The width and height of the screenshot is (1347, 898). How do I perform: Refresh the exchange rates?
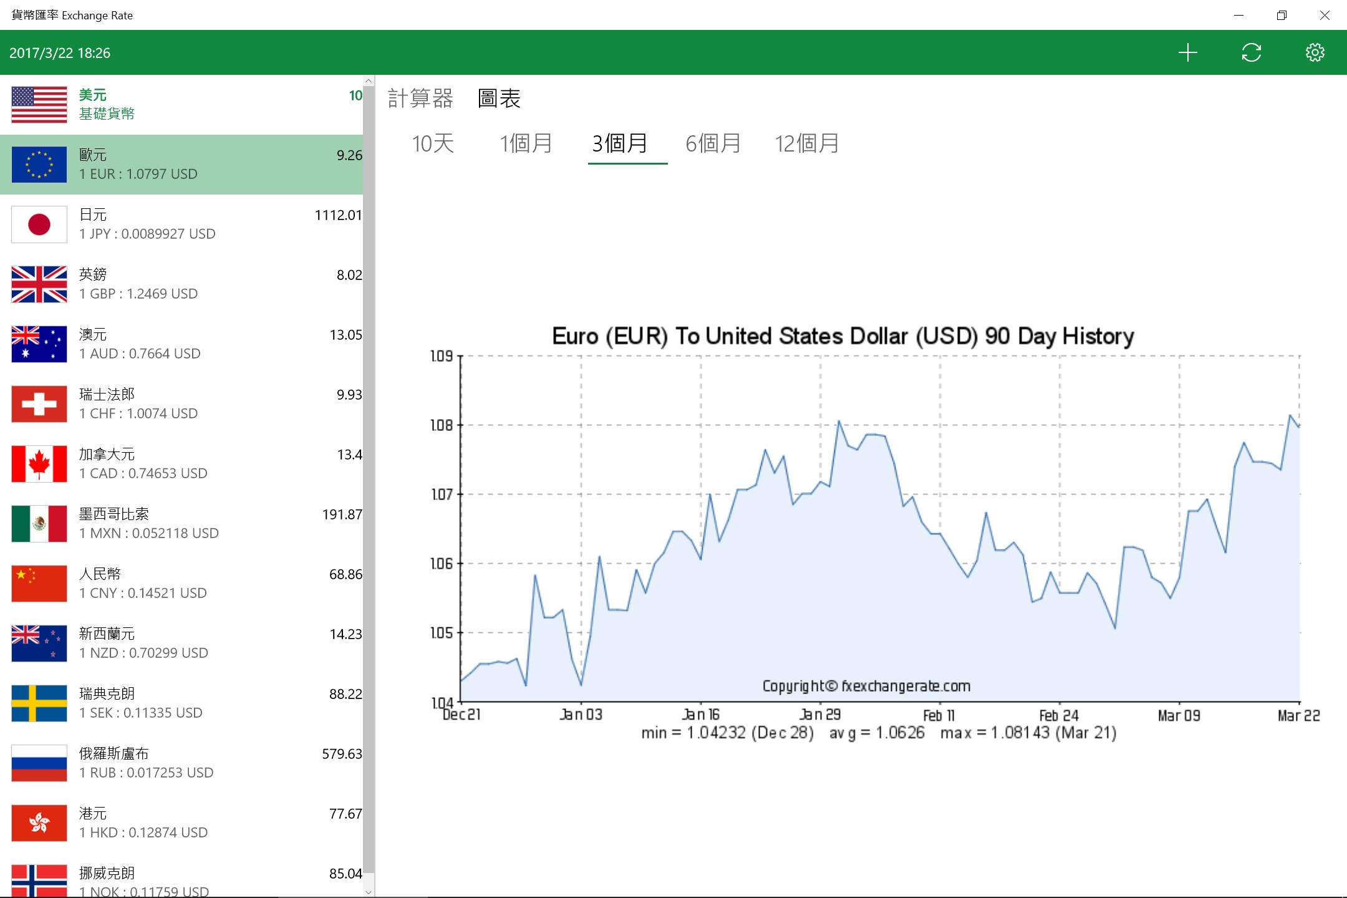point(1251,52)
